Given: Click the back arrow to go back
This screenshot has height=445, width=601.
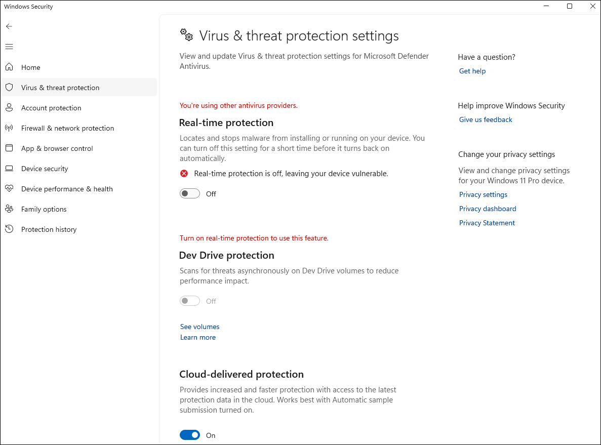Looking at the screenshot, I should coord(9,26).
